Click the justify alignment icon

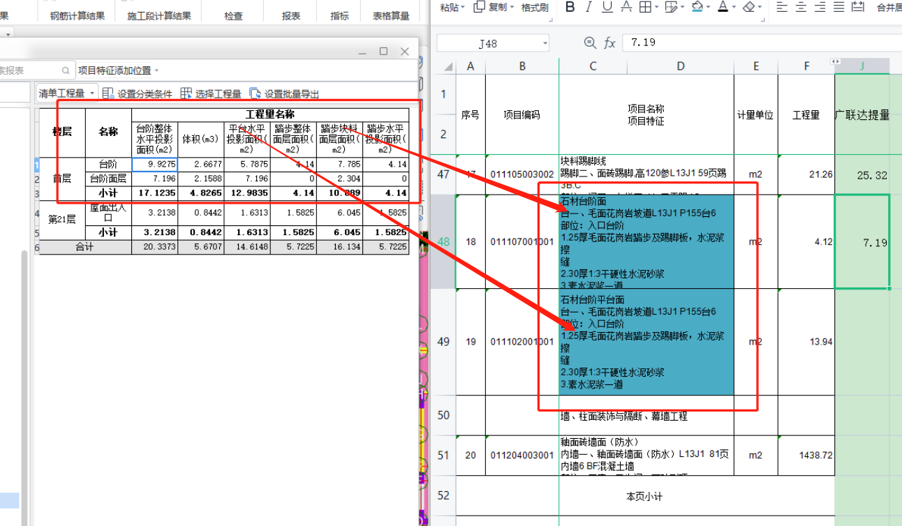[838, 7]
